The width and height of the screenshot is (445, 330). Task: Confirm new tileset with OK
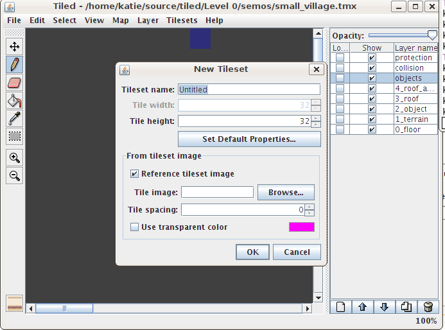(252, 252)
